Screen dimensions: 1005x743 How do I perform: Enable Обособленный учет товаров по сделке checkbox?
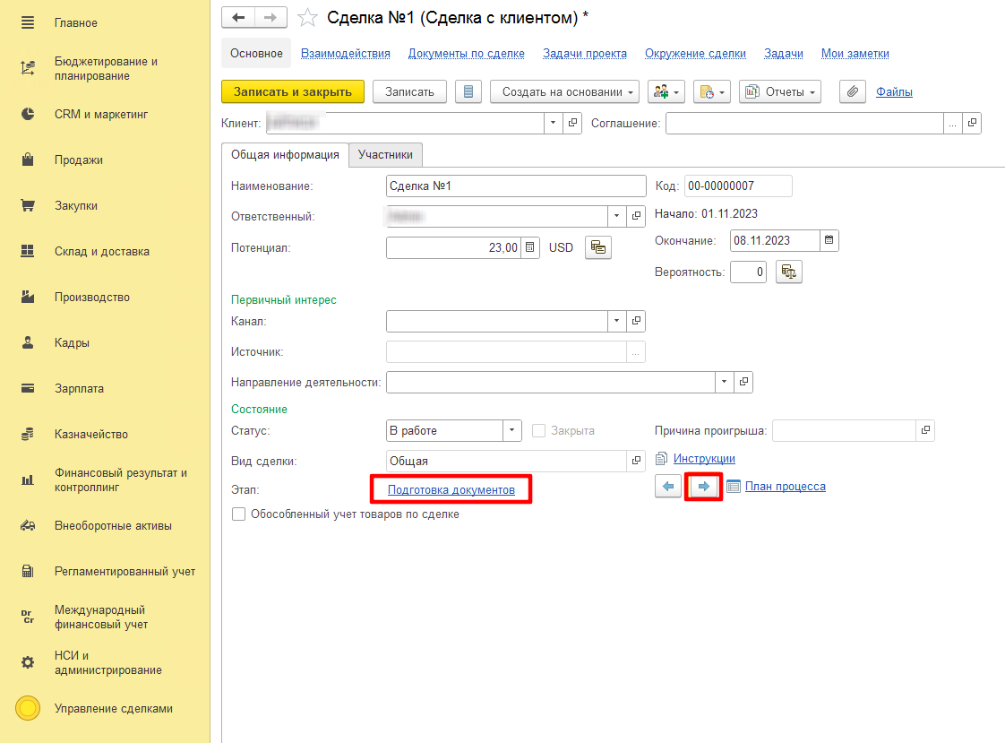point(238,514)
